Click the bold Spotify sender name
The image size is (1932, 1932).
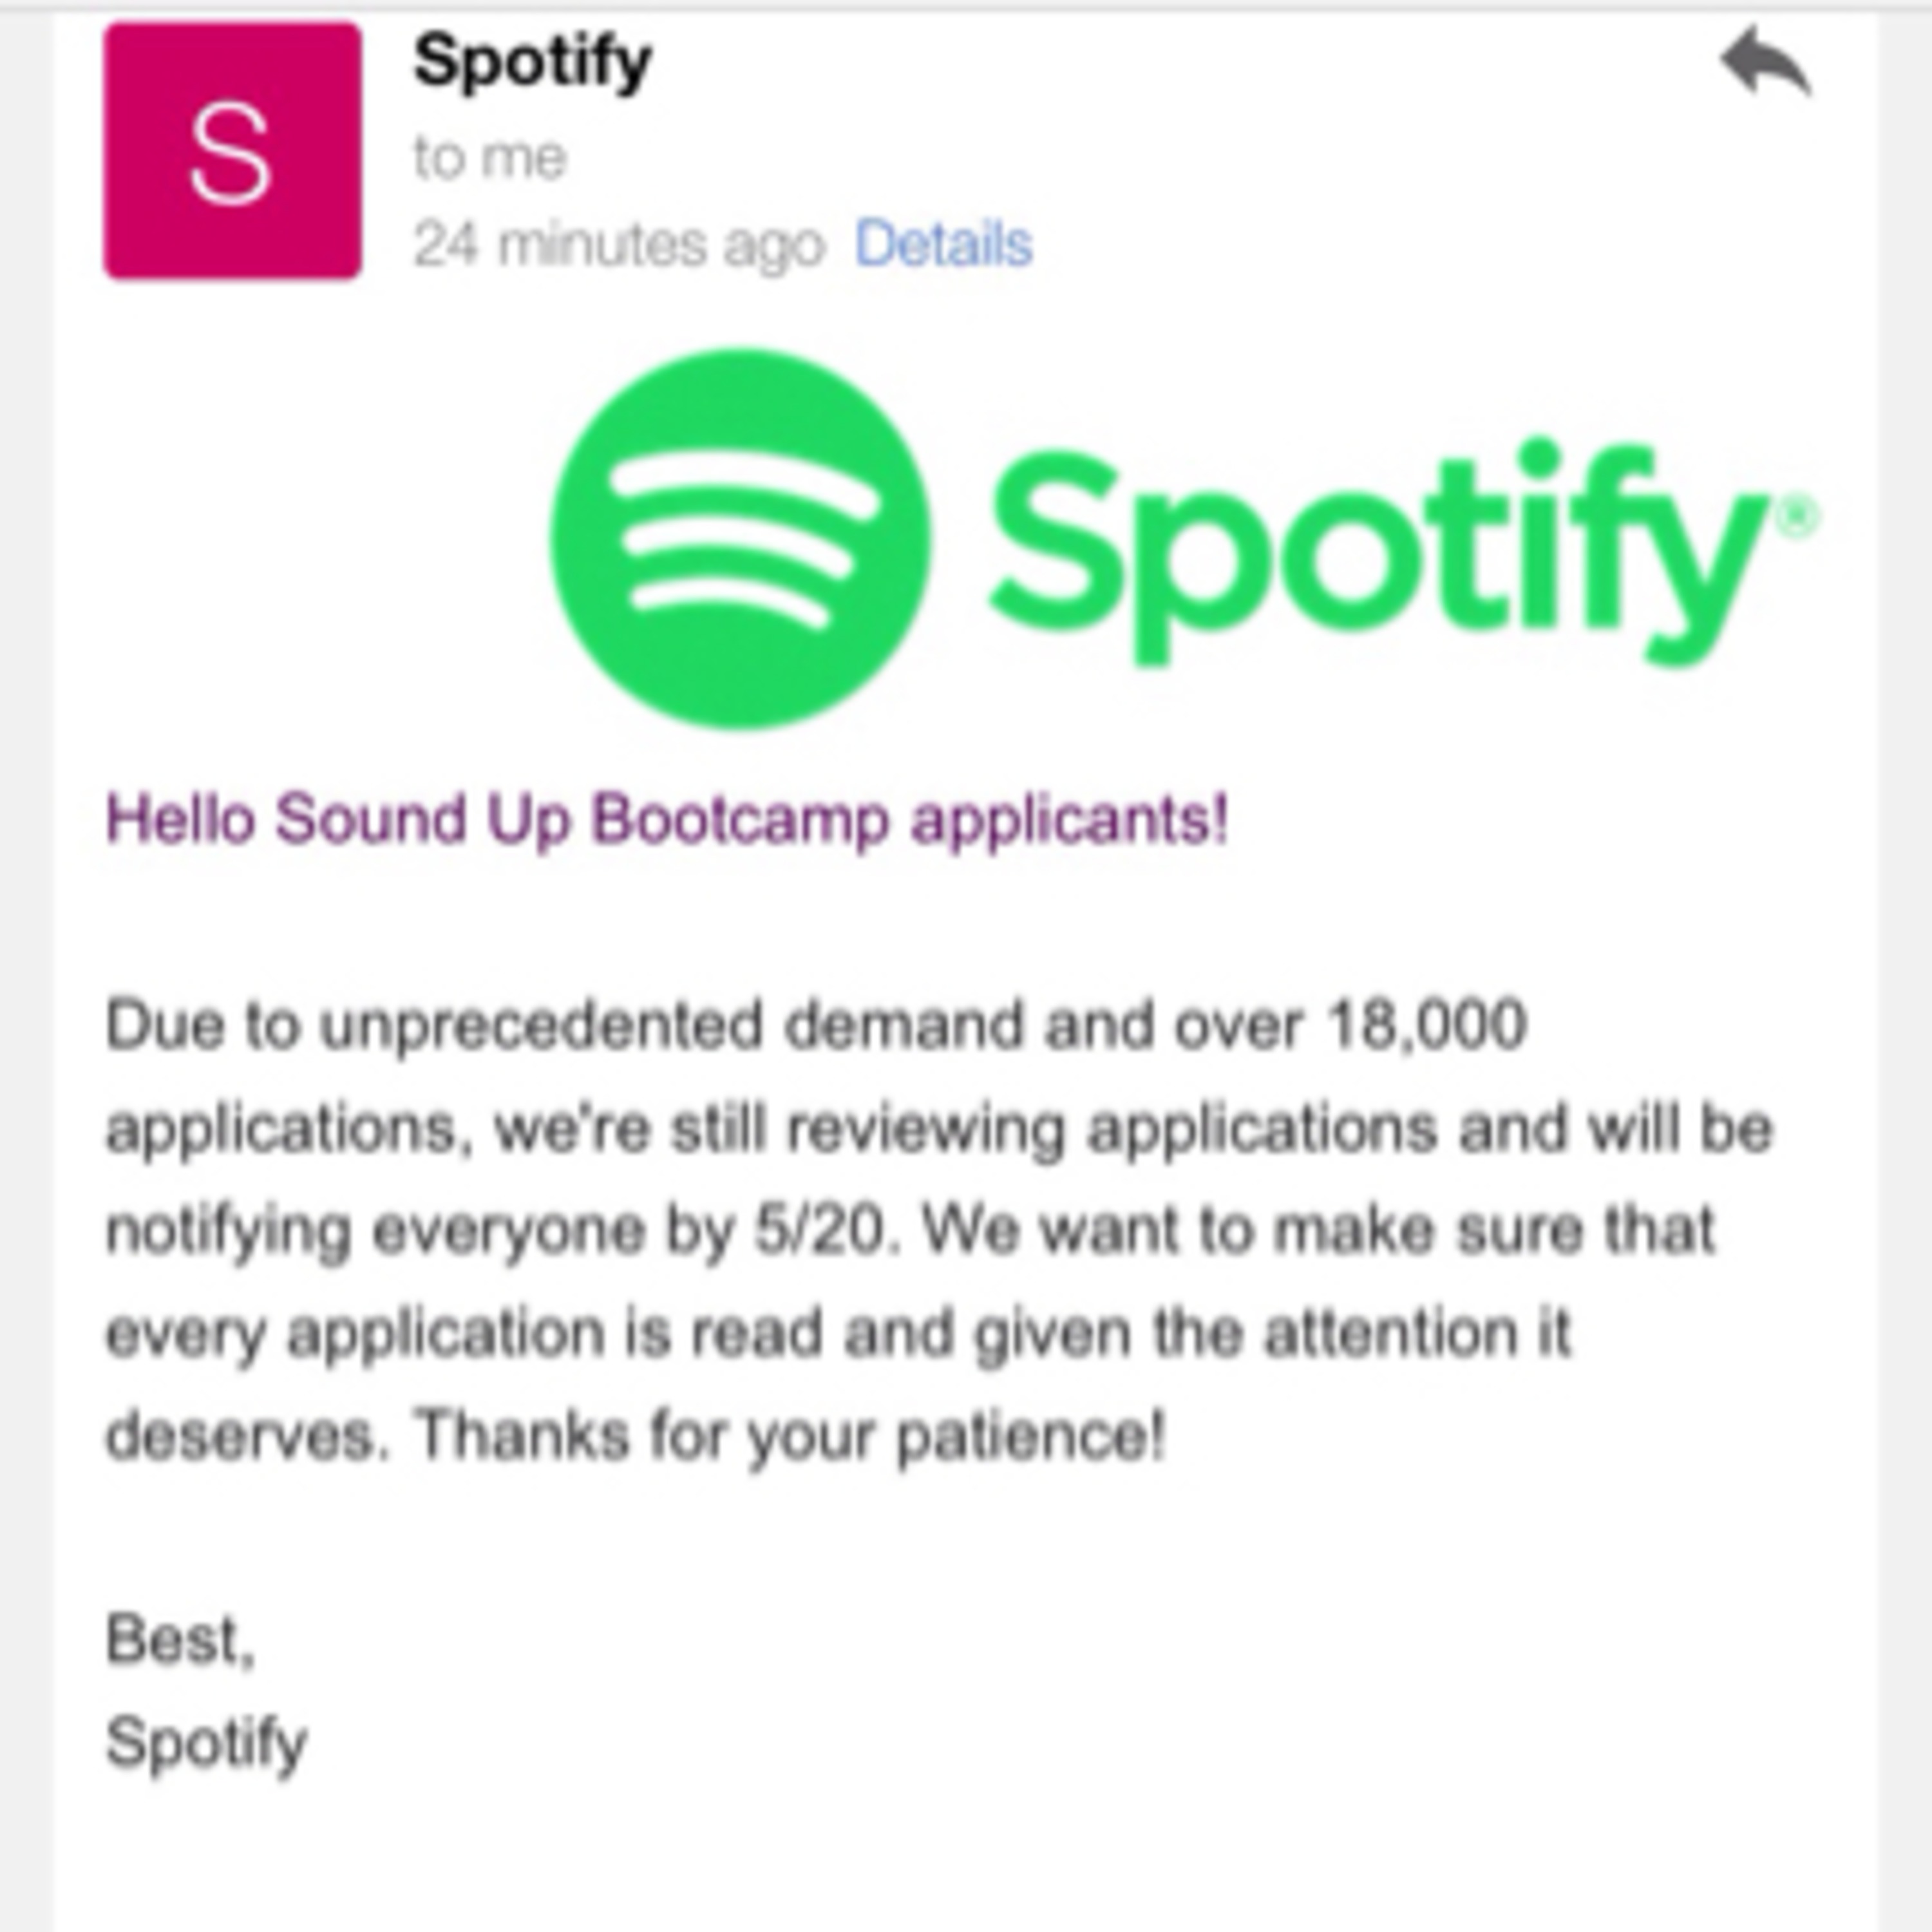coord(533,62)
